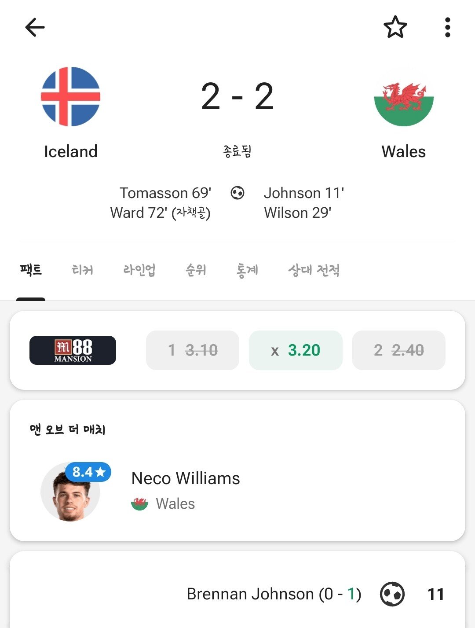Tap the back arrow icon
Viewport: 475px width, 628px height.
click(x=35, y=27)
